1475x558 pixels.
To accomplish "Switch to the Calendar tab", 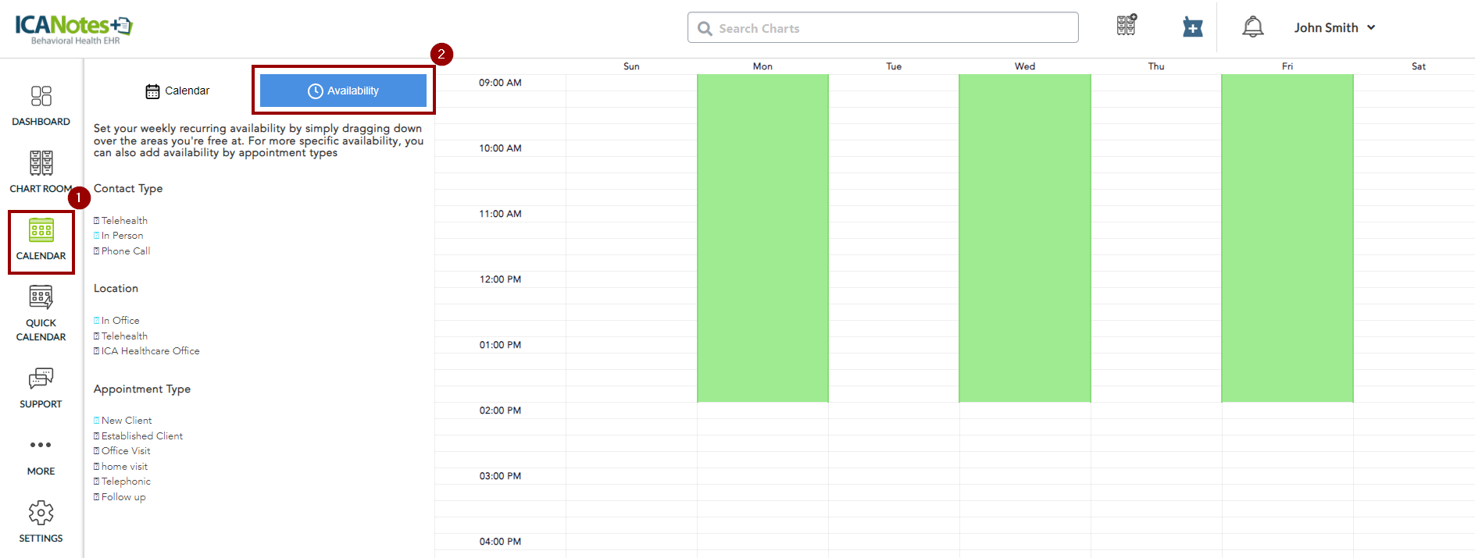I will (178, 91).
